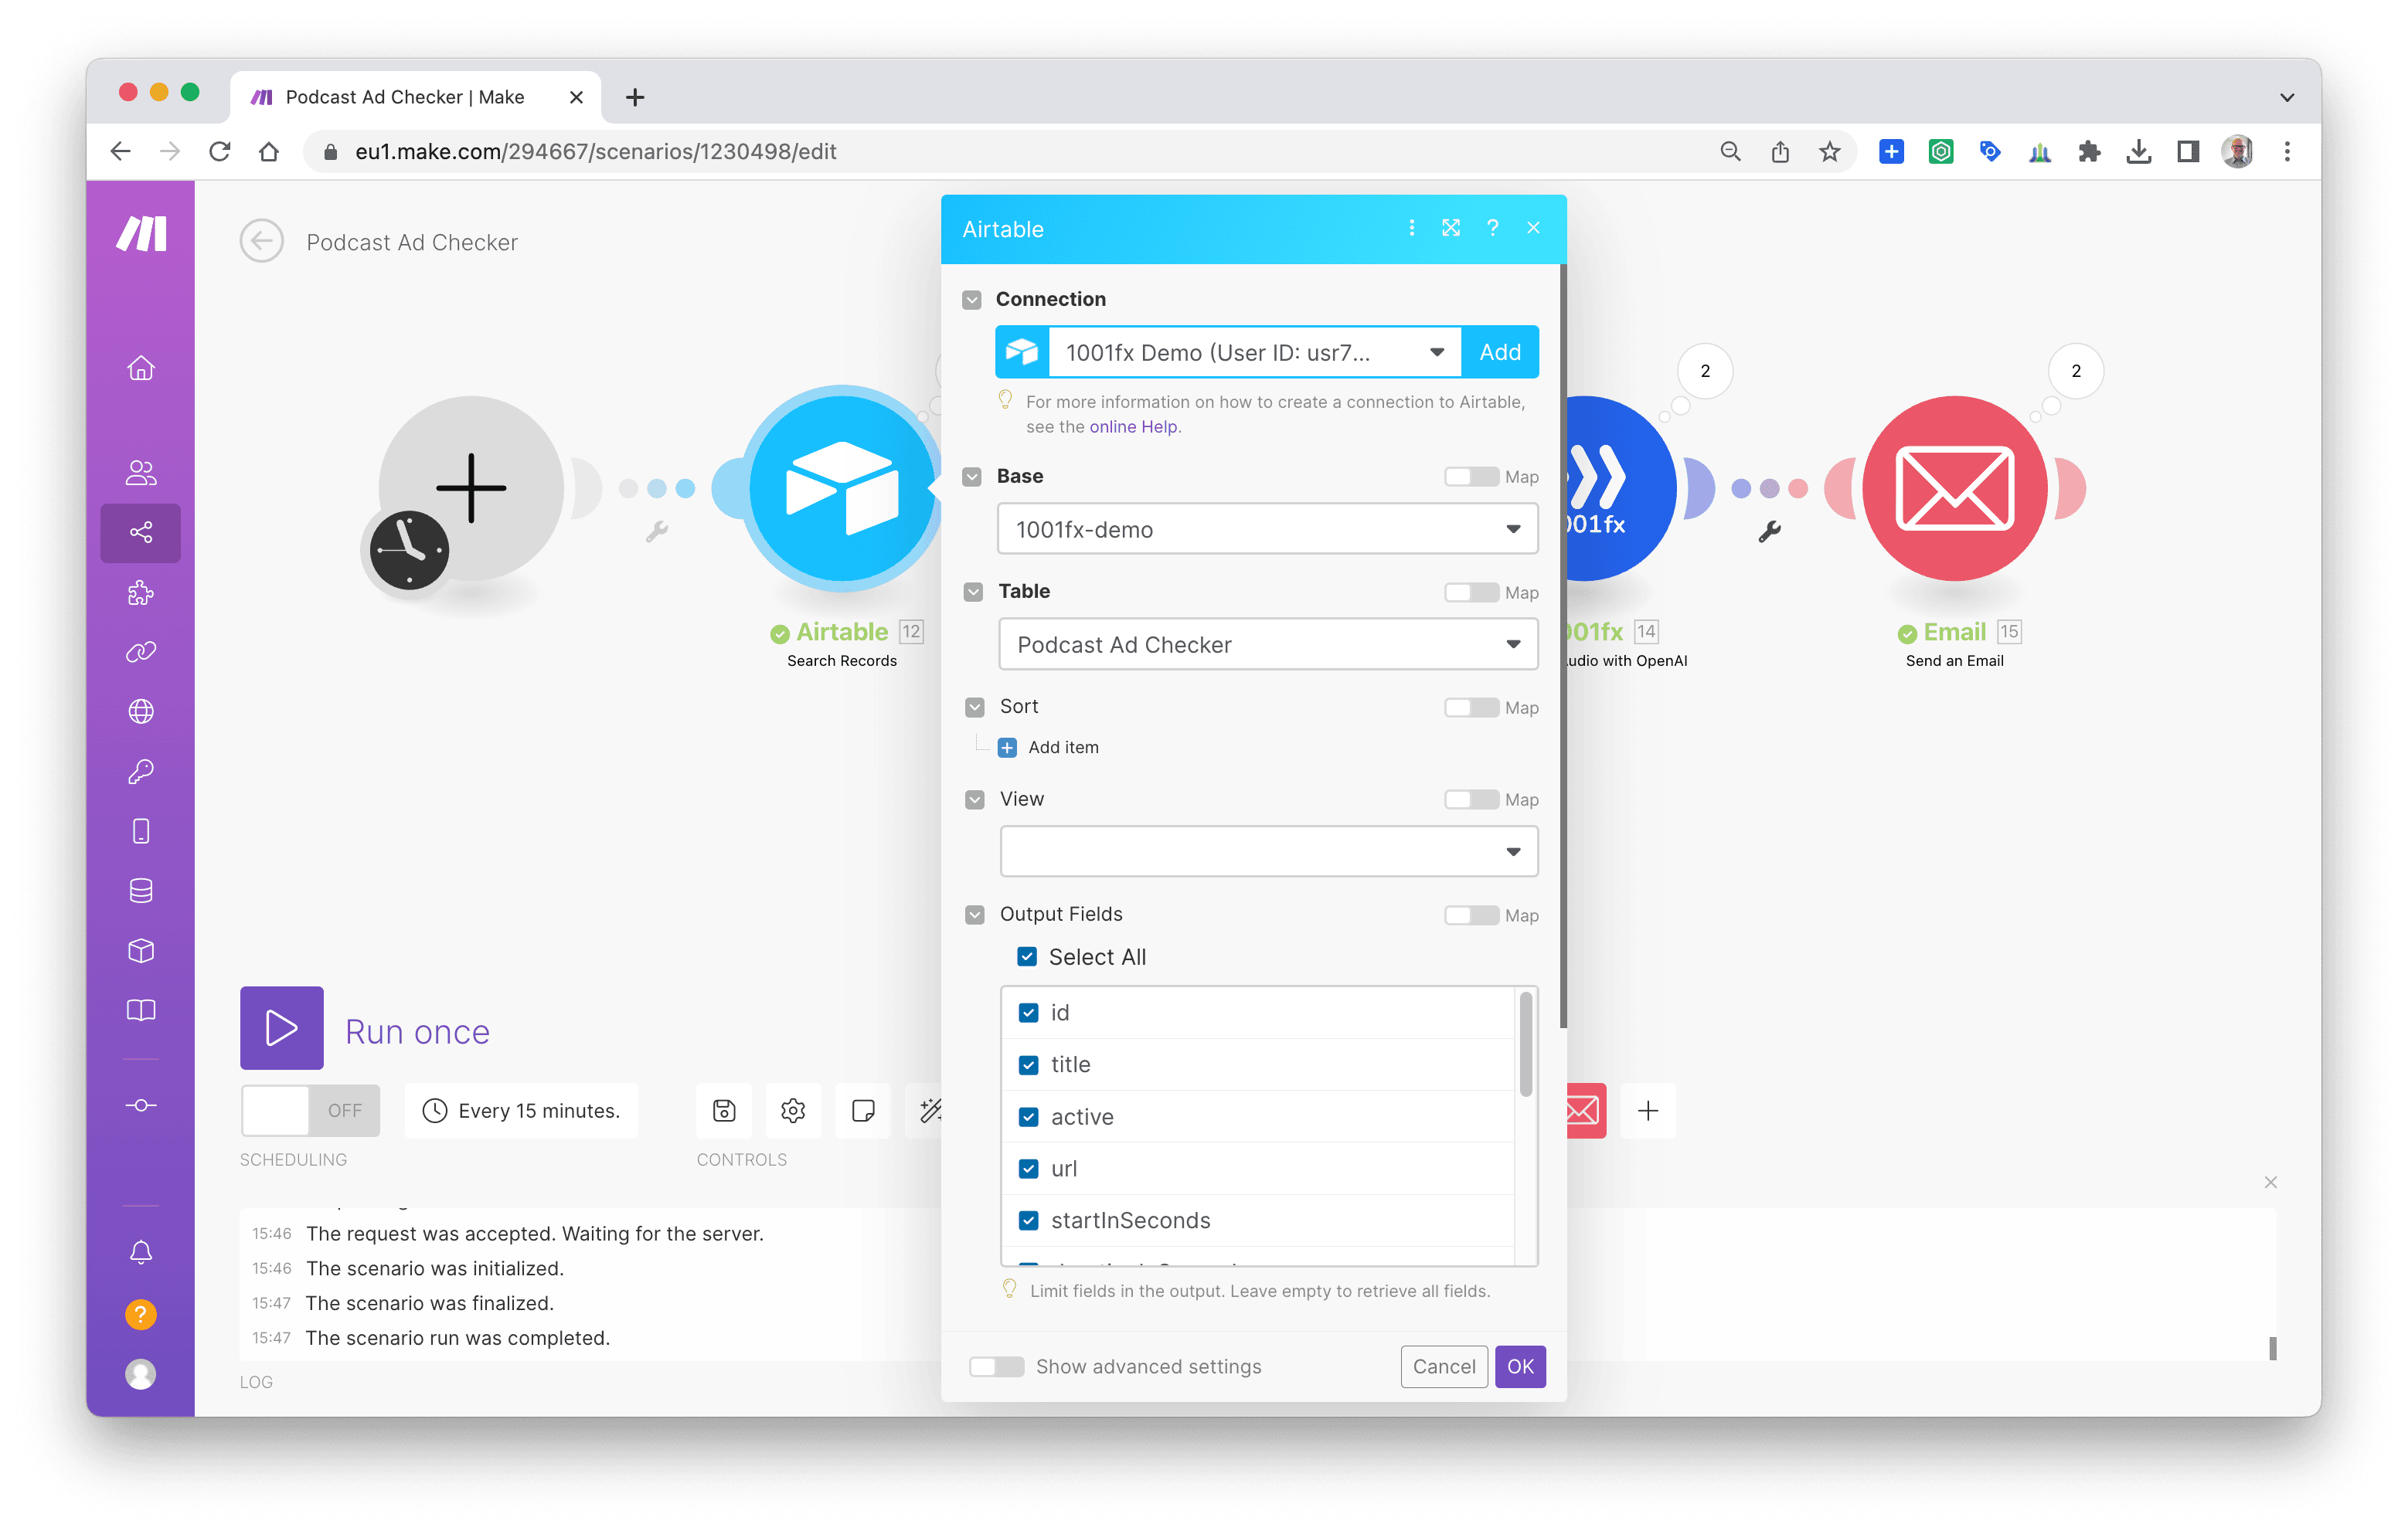Toggle the scheduling OFF switch

[x=310, y=1110]
